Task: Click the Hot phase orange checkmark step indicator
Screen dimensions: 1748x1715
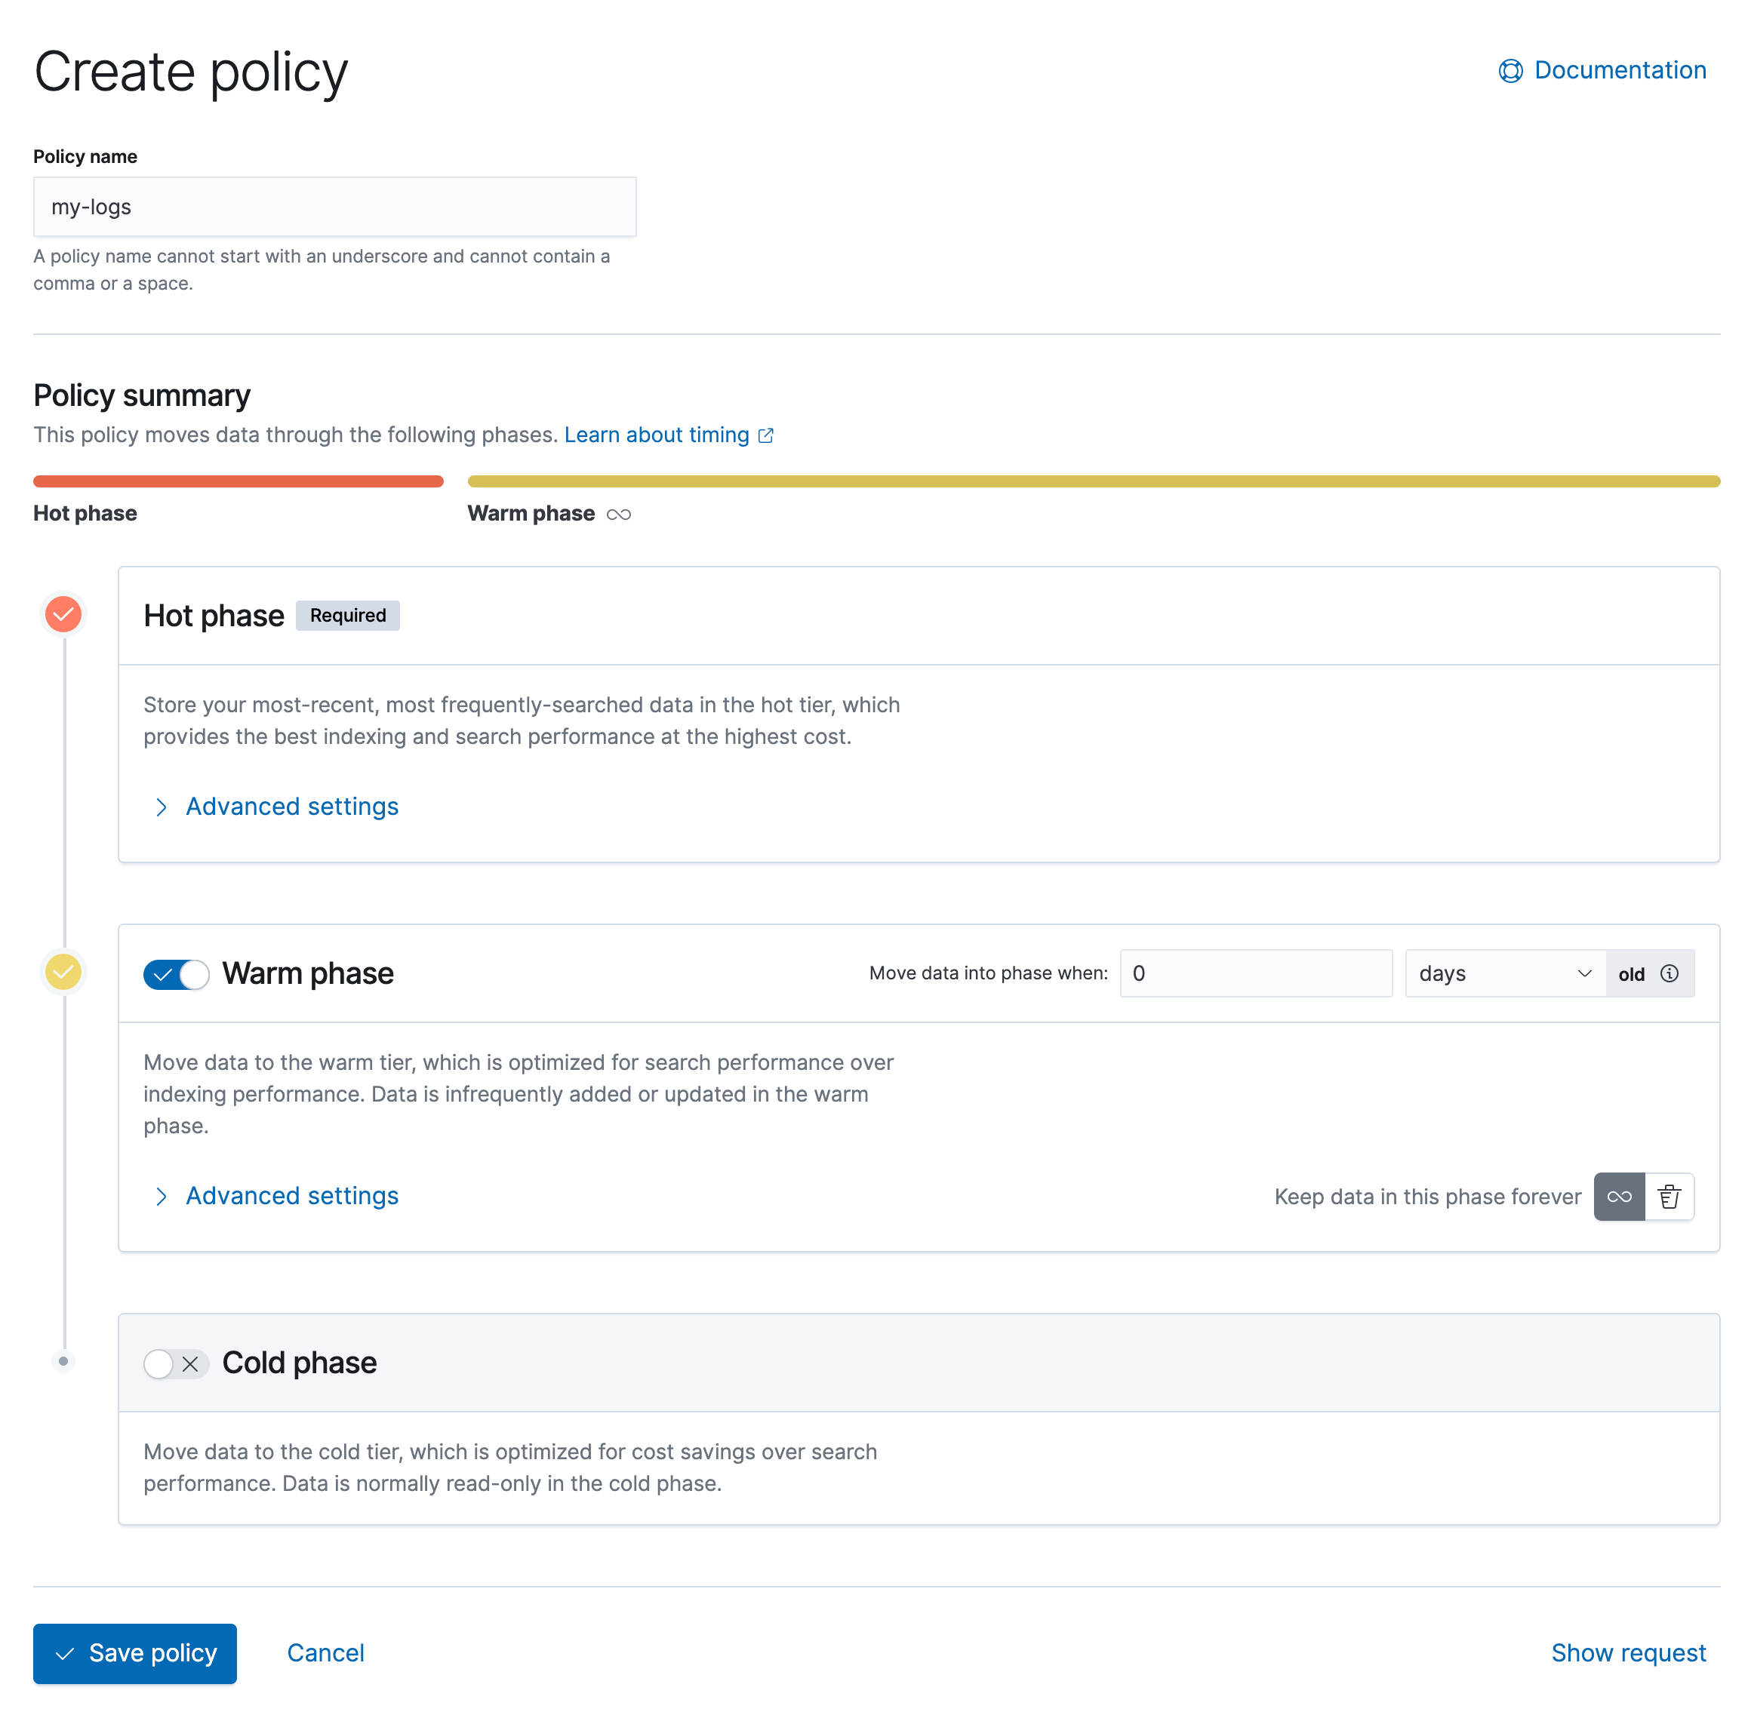Action: [x=63, y=614]
